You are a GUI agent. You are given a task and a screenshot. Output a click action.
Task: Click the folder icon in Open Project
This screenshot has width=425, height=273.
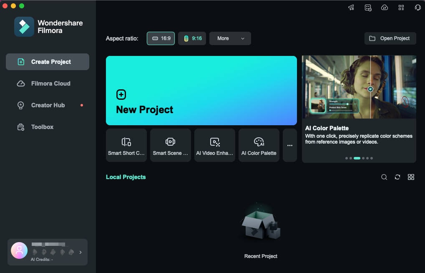[x=372, y=38]
